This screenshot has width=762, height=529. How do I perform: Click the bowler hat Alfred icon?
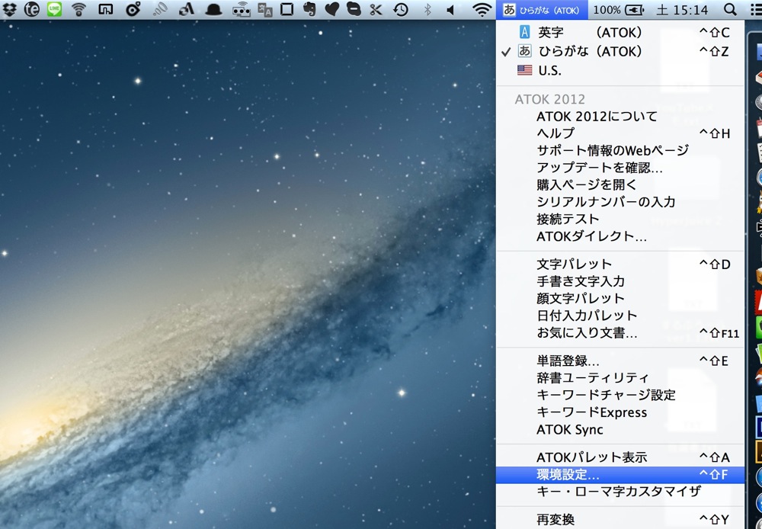coord(214,10)
